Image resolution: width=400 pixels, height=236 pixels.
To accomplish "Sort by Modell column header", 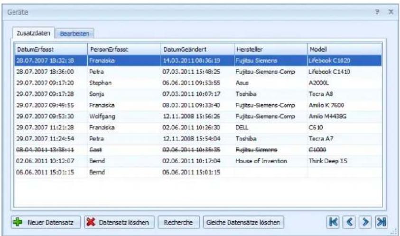I will 344,49.
